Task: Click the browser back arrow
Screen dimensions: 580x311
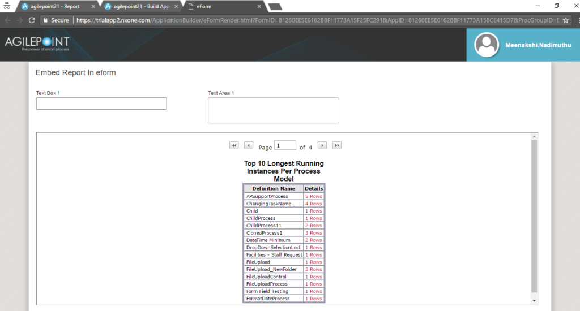Action: pyautogui.click(x=8, y=20)
